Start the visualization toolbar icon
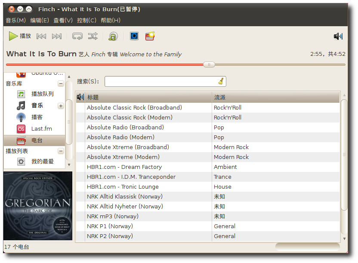The image size is (358, 263). point(134,36)
